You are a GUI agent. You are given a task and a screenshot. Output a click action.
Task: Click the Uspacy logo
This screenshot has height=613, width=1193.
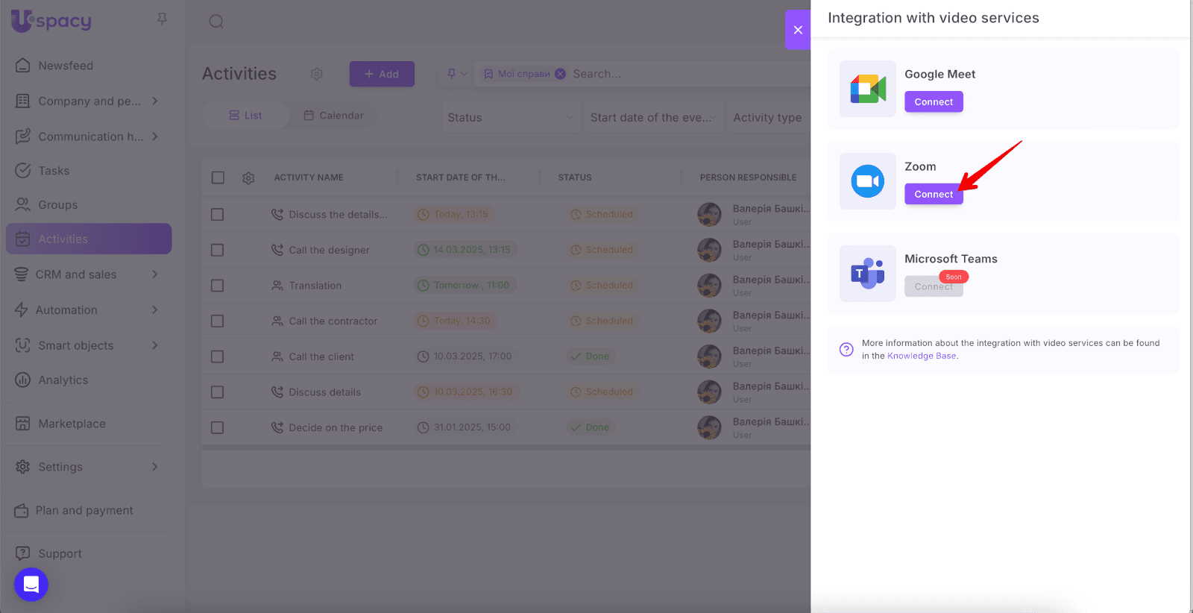pos(51,20)
